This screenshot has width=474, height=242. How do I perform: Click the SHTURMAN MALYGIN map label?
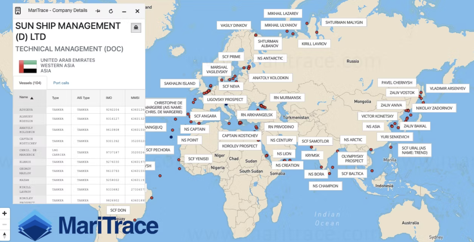(x=344, y=22)
